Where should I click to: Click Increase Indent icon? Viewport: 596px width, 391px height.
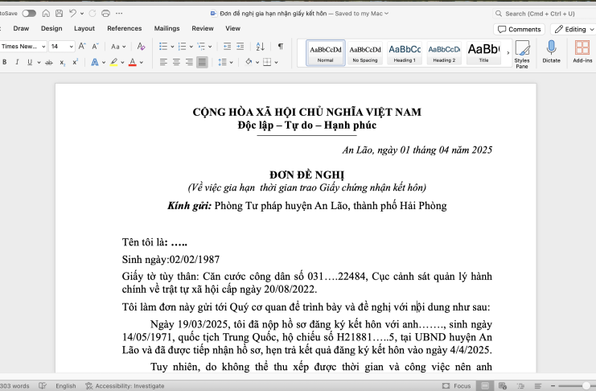pyautogui.click(x=240, y=47)
